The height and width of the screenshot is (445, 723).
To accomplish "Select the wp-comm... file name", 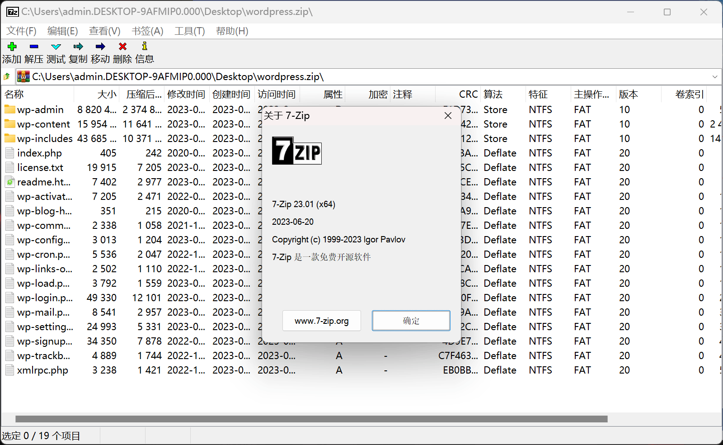I will pyautogui.click(x=44, y=225).
